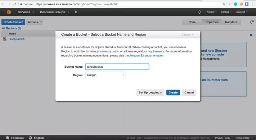
Task: Open the Global region dropdown
Action: coord(226,12)
